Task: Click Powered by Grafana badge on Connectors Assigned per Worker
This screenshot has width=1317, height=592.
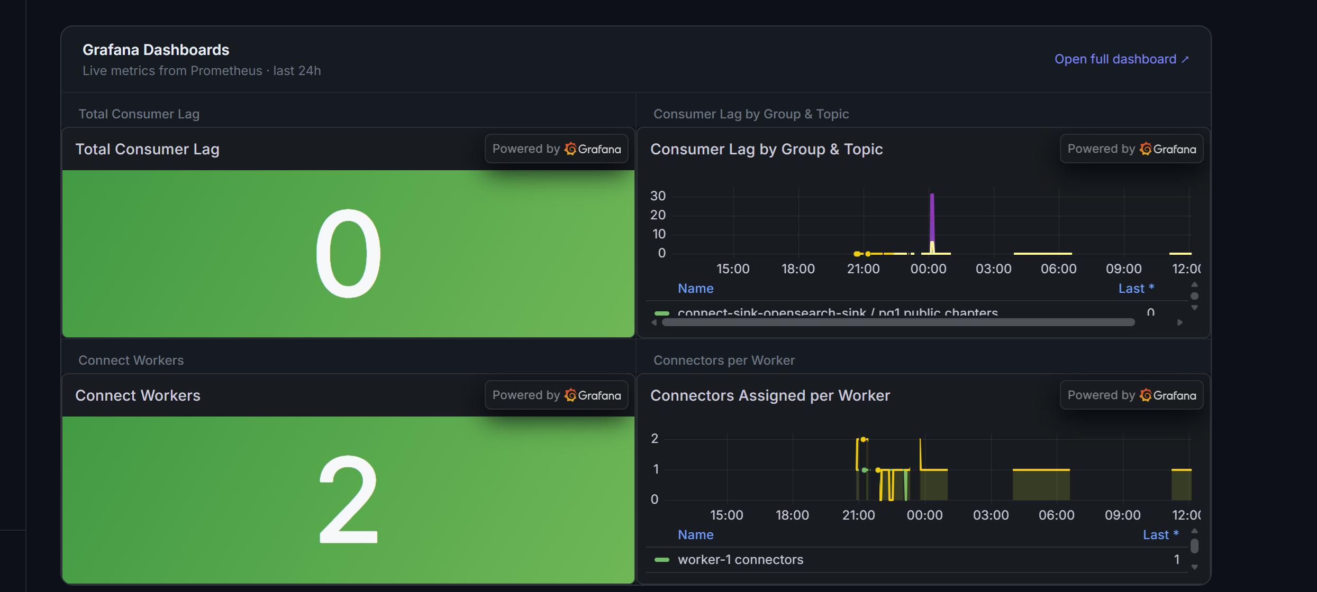Action: pyautogui.click(x=1131, y=395)
